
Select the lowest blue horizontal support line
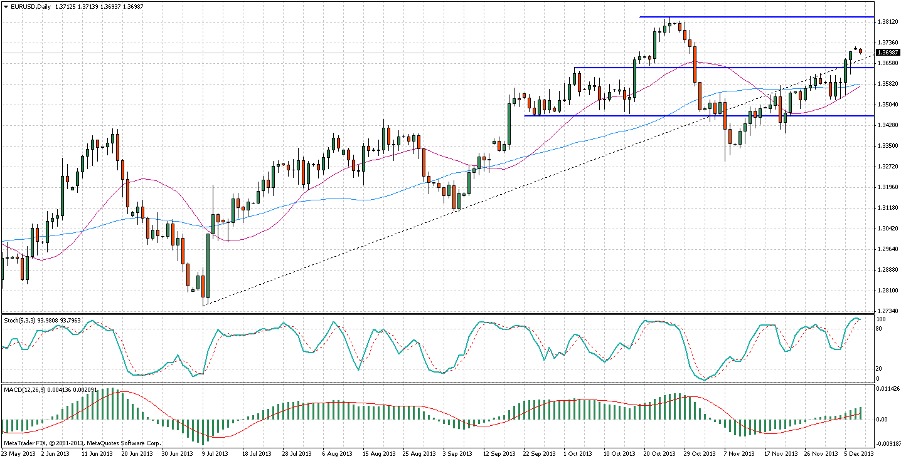(x=690, y=116)
